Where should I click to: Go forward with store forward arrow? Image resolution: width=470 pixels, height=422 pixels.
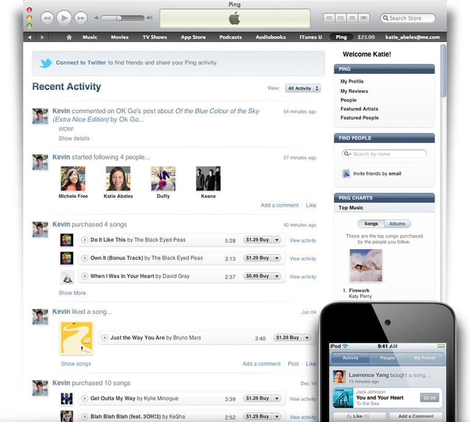coord(42,37)
